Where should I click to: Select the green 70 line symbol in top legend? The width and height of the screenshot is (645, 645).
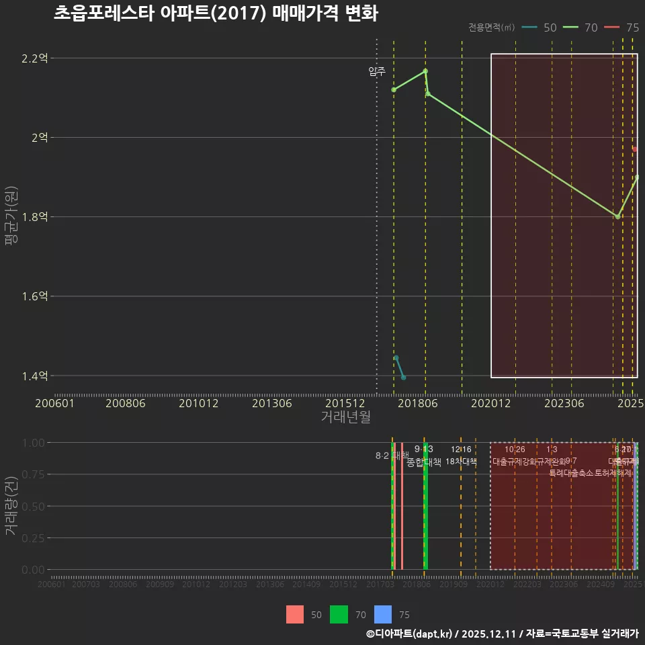571,28
